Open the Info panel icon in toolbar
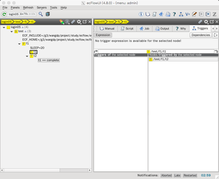The height and width of the screenshot is (179, 219). (x=141, y=14)
